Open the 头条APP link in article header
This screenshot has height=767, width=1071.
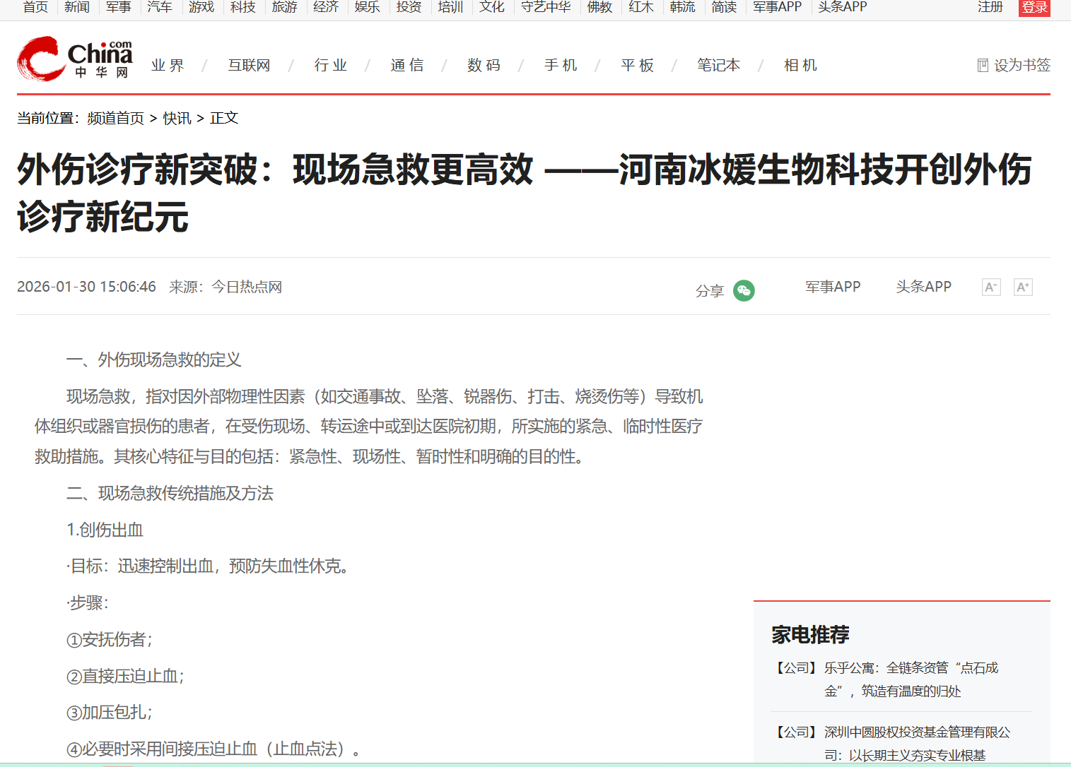pyautogui.click(x=923, y=287)
